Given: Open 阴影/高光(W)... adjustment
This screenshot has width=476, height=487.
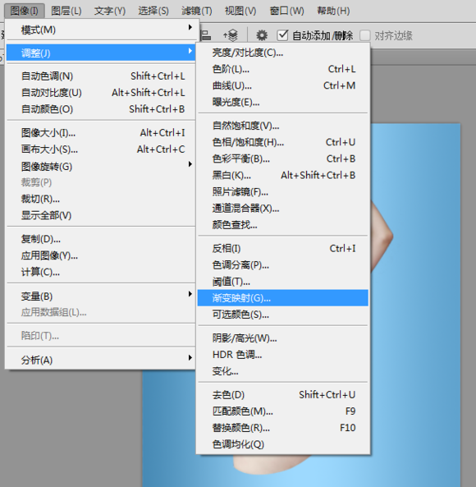Looking at the screenshot, I should tap(282, 338).
